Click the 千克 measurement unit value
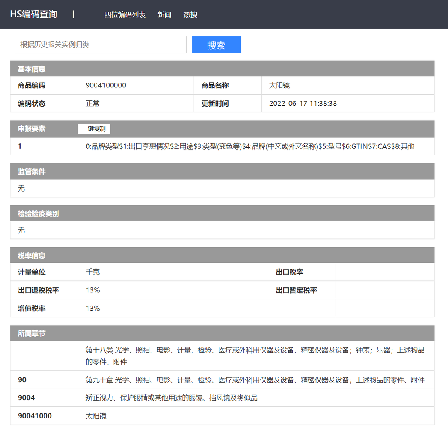 click(92, 272)
